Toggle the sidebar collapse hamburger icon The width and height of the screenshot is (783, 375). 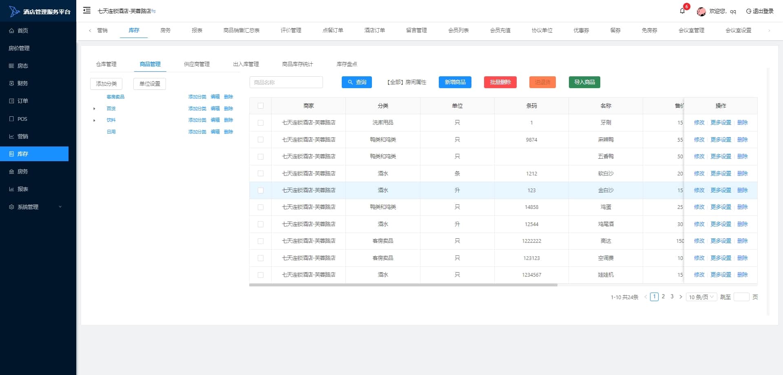(87, 11)
